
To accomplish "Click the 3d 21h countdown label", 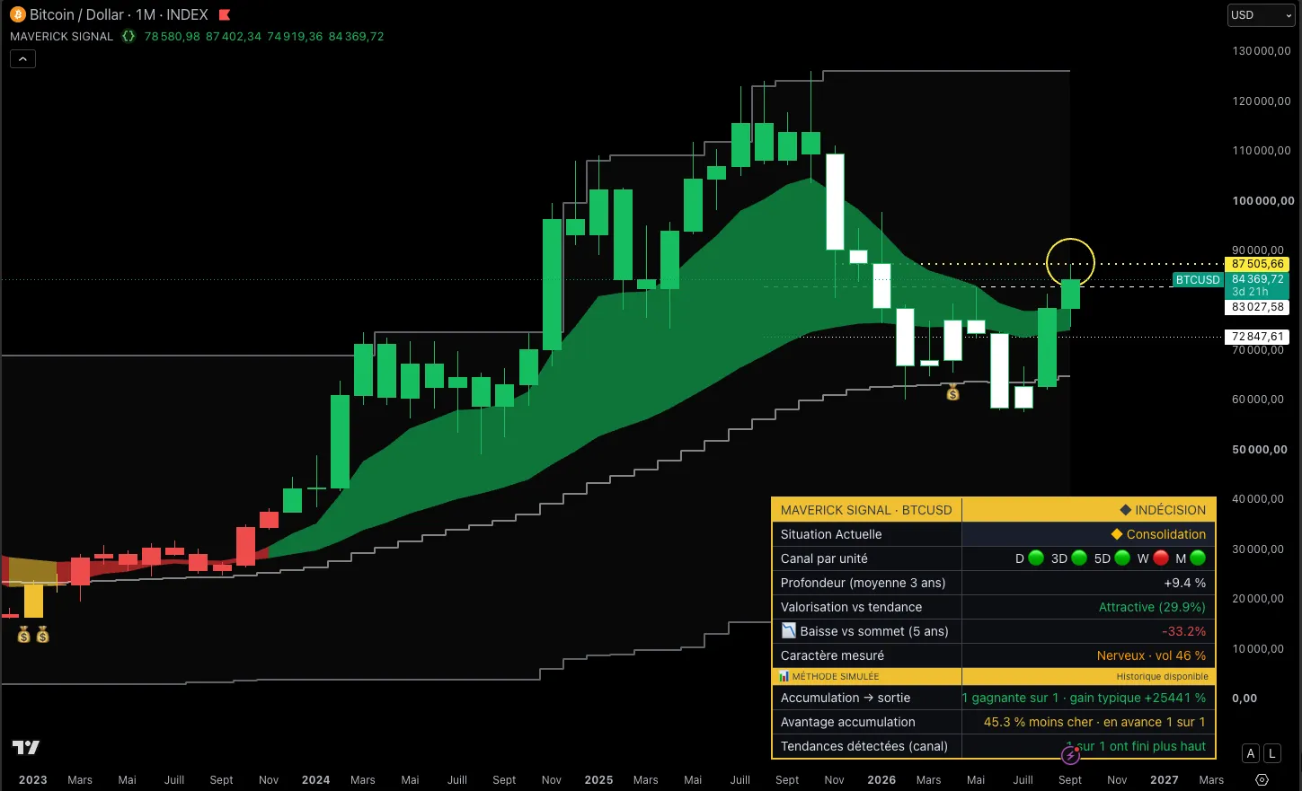I will (x=1251, y=292).
